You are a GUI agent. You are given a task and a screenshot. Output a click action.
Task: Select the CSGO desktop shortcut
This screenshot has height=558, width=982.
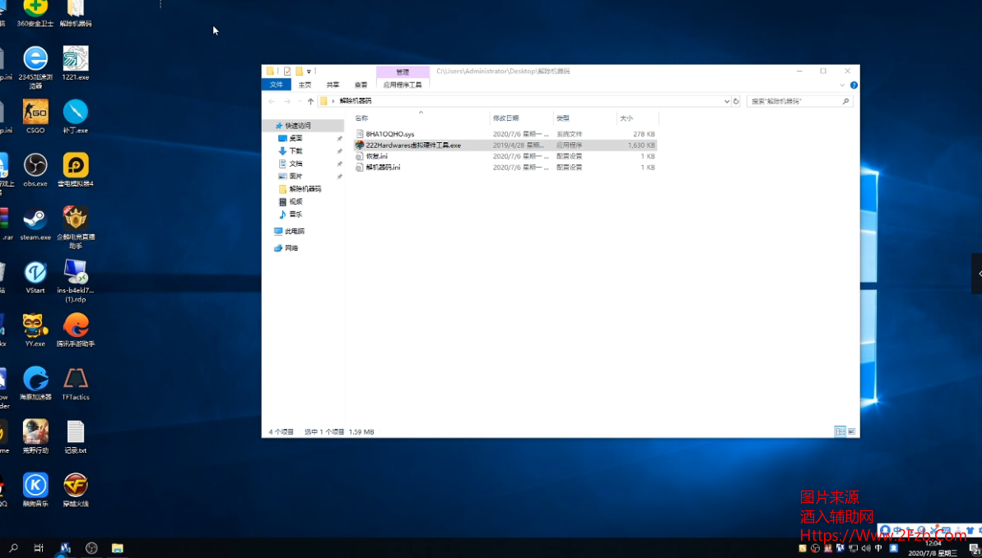click(x=35, y=117)
